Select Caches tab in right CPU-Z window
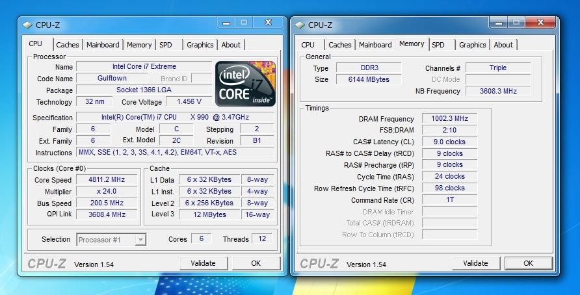The width and height of the screenshot is (580, 295). (x=340, y=45)
